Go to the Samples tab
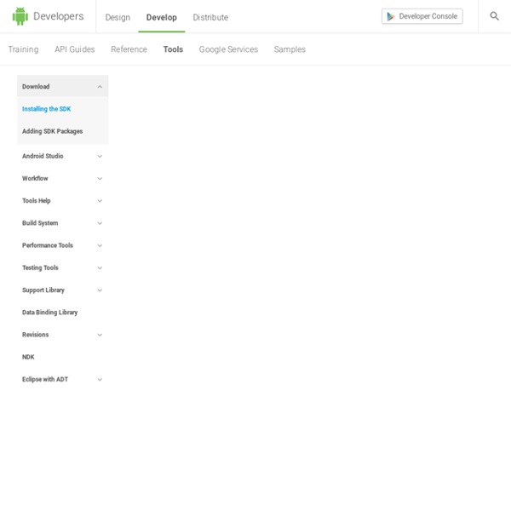Viewport: 511px width, 511px height. [x=290, y=49]
